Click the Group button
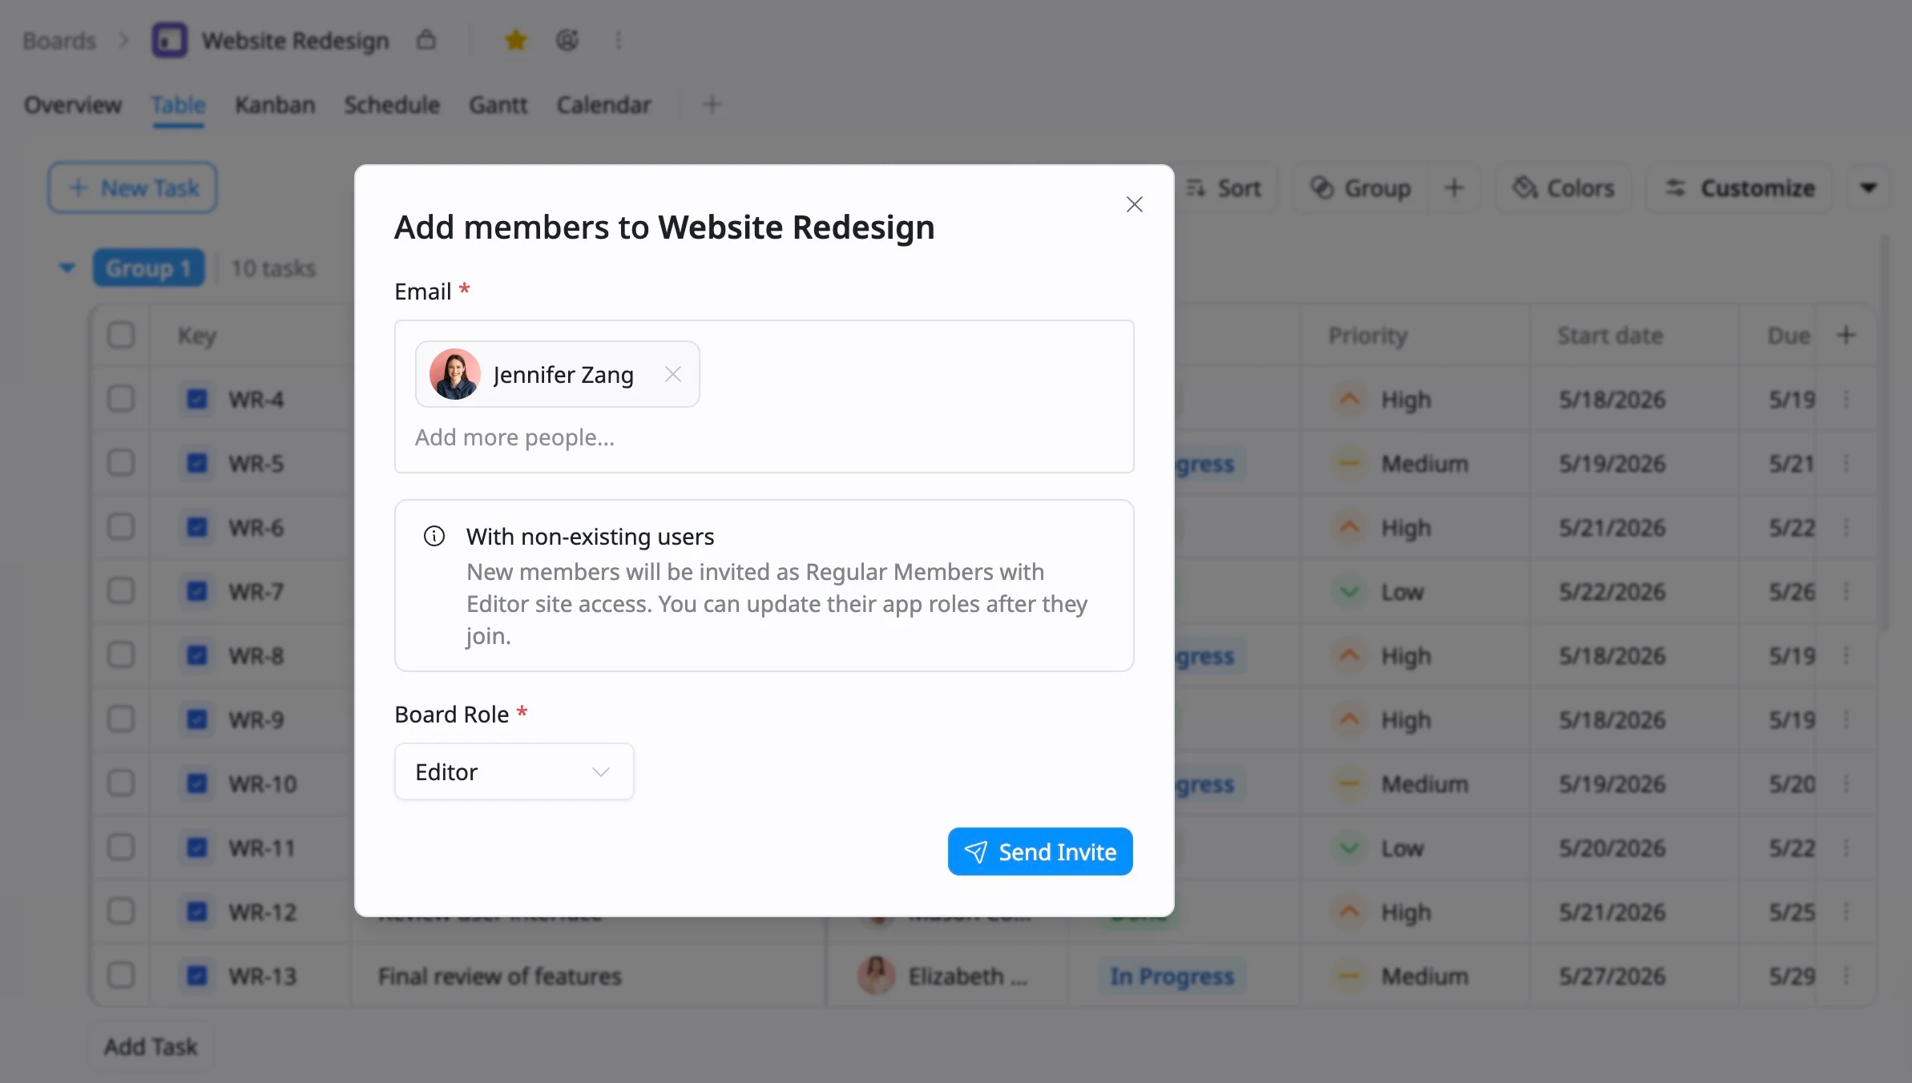Viewport: 1912px width, 1083px height. pyautogui.click(x=1361, y=188)
